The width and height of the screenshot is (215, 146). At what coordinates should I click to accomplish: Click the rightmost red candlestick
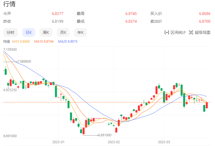pyautogui.click(x=207, y=105)
